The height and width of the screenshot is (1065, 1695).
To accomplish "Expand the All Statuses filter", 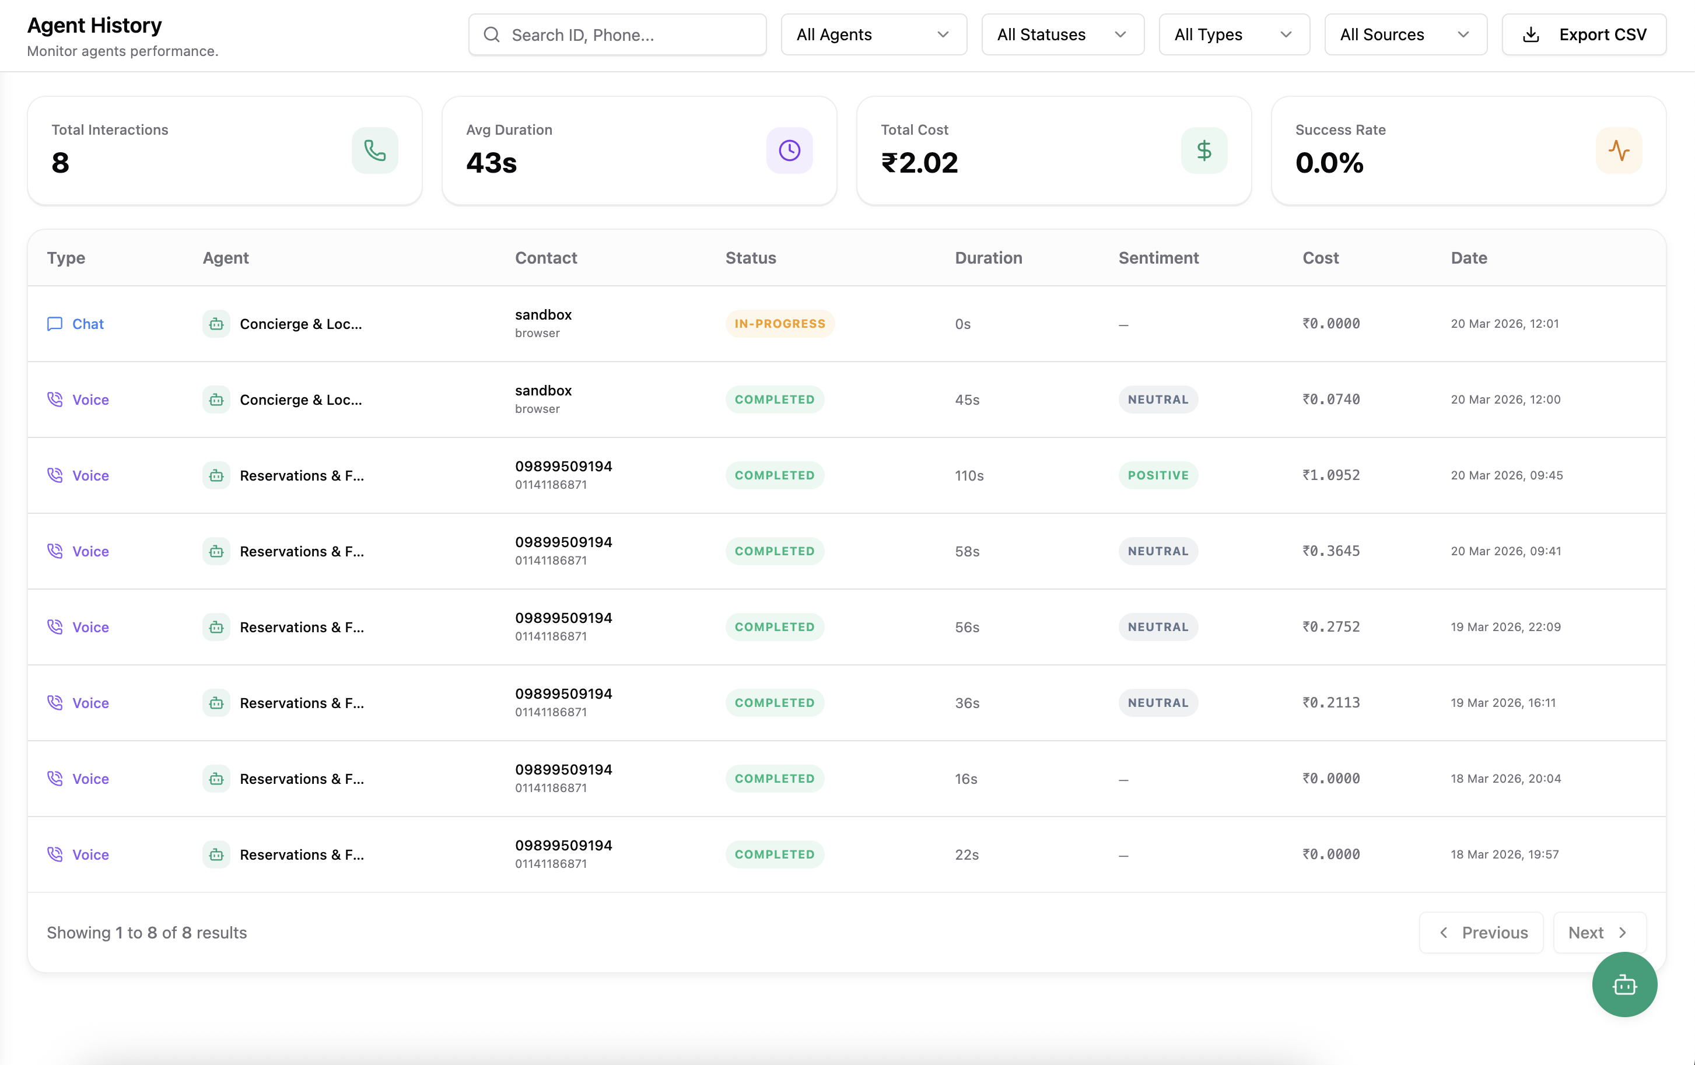I will [1062, 34].
